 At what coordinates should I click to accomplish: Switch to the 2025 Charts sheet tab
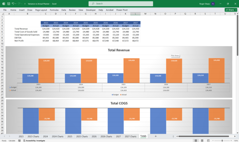tap(82, 137)
